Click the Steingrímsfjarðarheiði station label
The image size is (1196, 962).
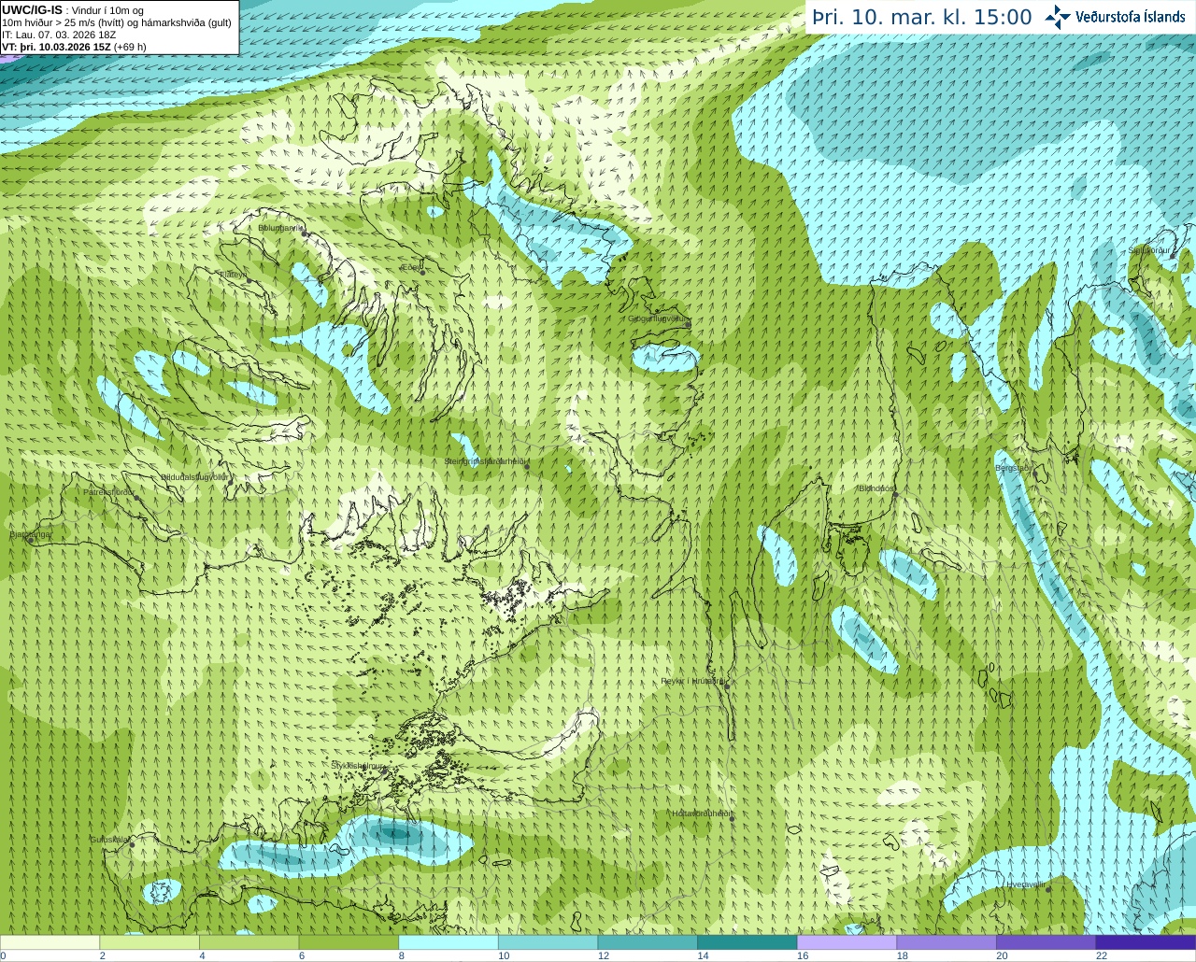coord(484,461)
